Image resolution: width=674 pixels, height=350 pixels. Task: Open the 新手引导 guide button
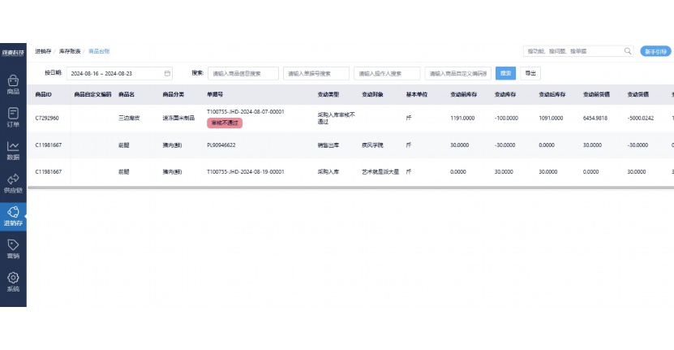(x=655, y=51)
